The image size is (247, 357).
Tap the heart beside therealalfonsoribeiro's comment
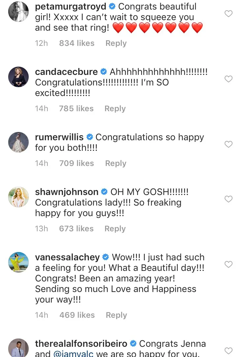228,351
